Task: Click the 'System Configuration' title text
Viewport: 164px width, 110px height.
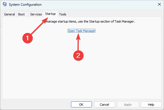Action: point(25,5)
